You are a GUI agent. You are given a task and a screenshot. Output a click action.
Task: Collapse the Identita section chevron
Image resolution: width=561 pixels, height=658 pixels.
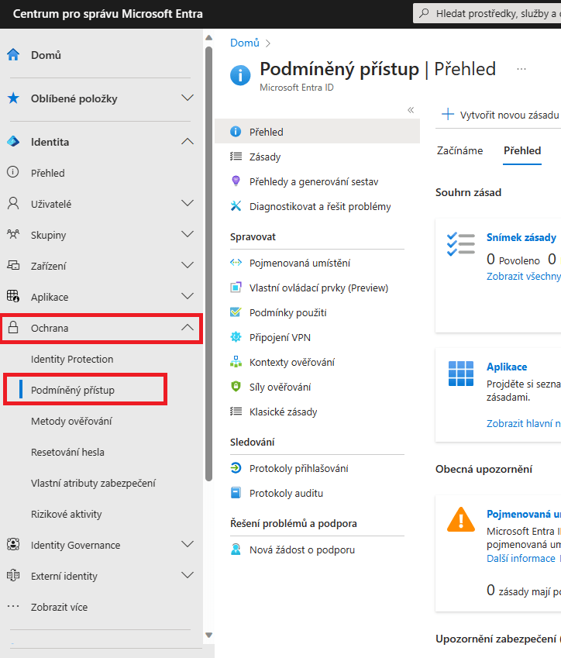coord(187,142)
